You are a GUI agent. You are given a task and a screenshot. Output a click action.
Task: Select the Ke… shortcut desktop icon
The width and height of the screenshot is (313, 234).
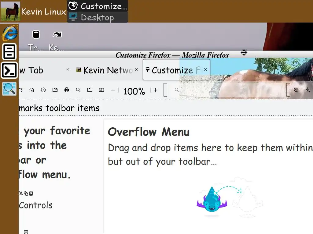coord(57,41)
